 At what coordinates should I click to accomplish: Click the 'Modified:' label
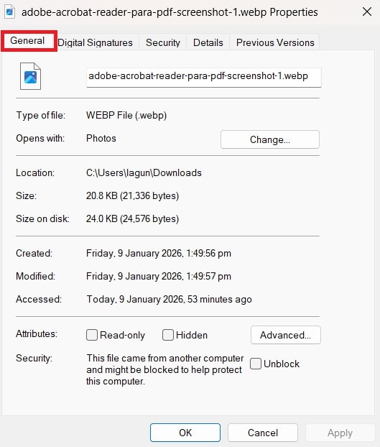[36, 276]
